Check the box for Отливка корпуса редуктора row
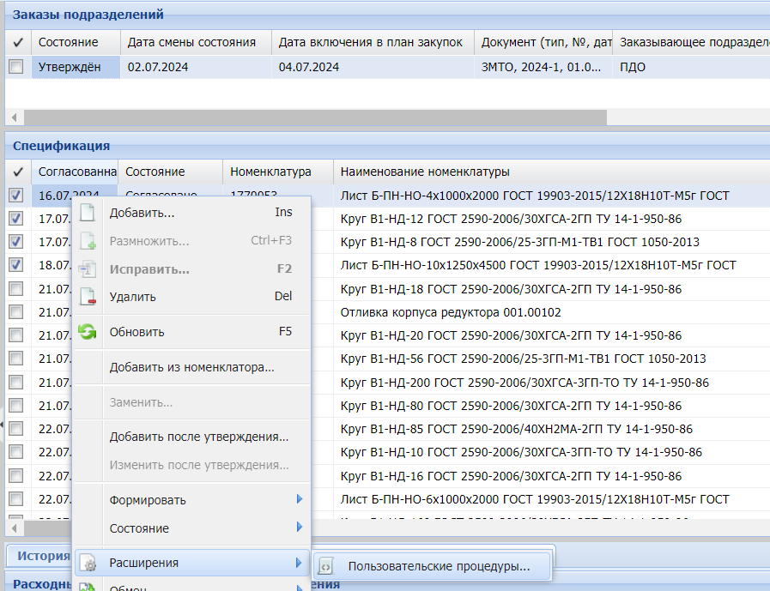 tap(16, 312)
